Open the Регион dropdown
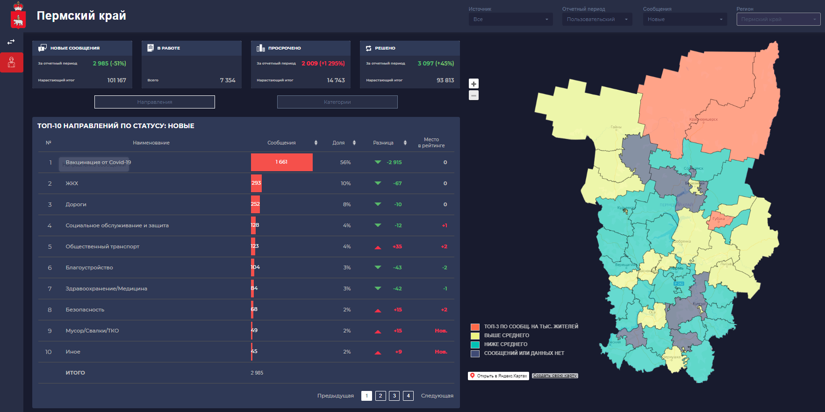The width and height of the screenshot is (825, 412). 778,19
